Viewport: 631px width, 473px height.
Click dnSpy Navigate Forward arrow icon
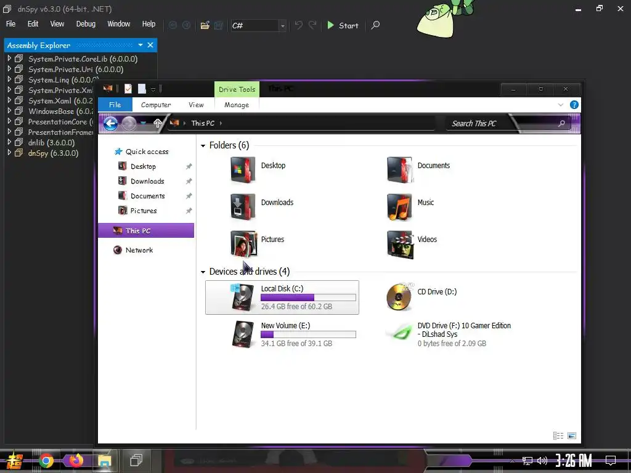tap(186, 25)
